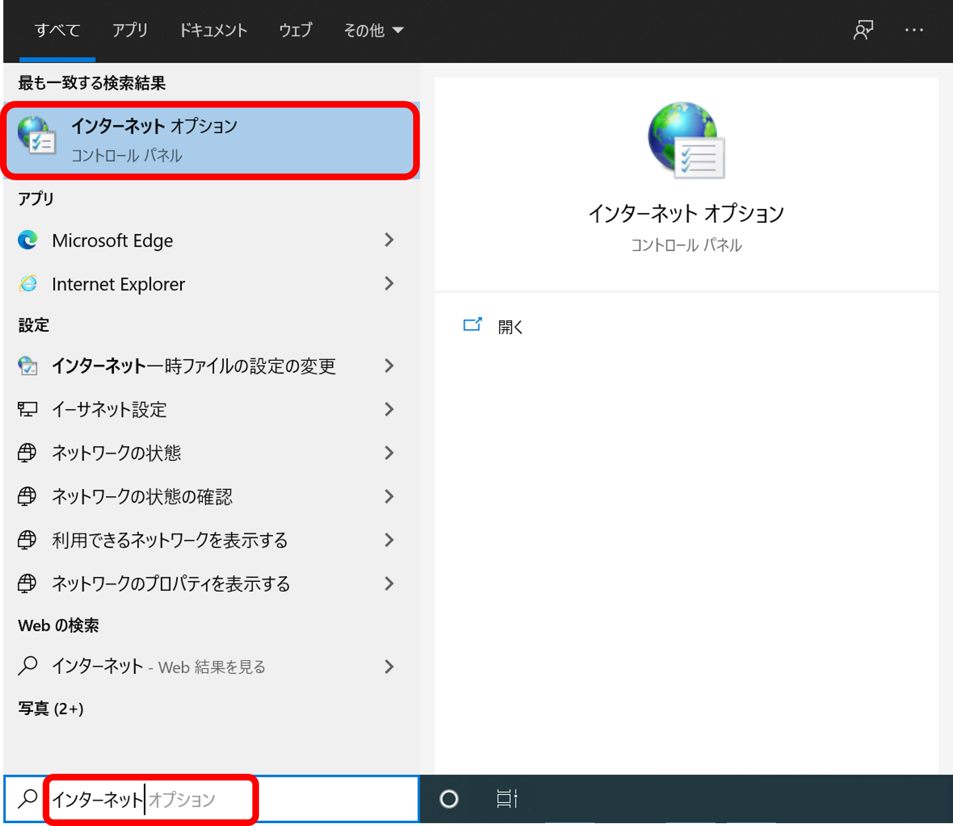Click 開く to open Internet Options
The height and width of the screenshot is (826, 953).
(x=510, y=327)
